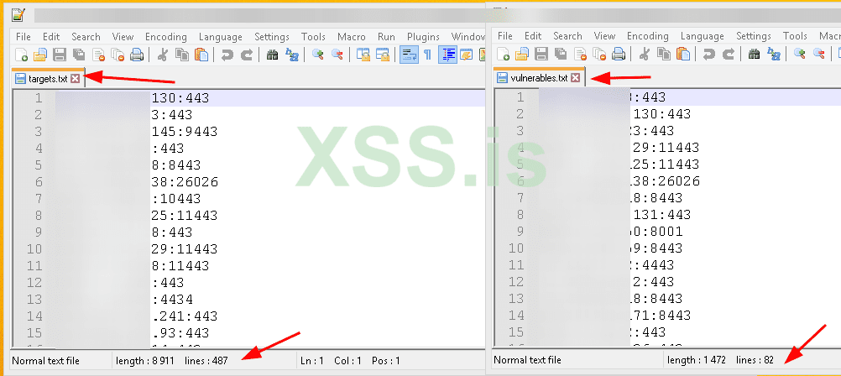Click 'length : 1 472' status bar entry
841x376 pixels.
click(x=695, y=360)
